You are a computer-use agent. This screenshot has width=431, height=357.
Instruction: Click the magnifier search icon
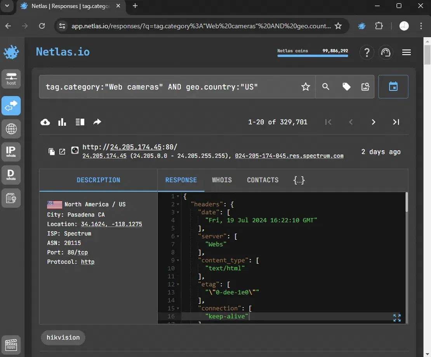tap(326, 87)
